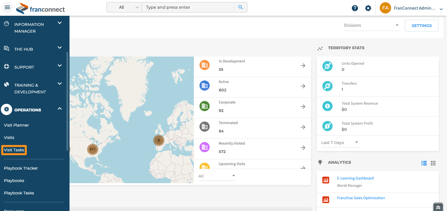This screenshot has width=447, height=211.
Task: Click the Training & Development sidebar icon
Action: click(x=6, y=84)
